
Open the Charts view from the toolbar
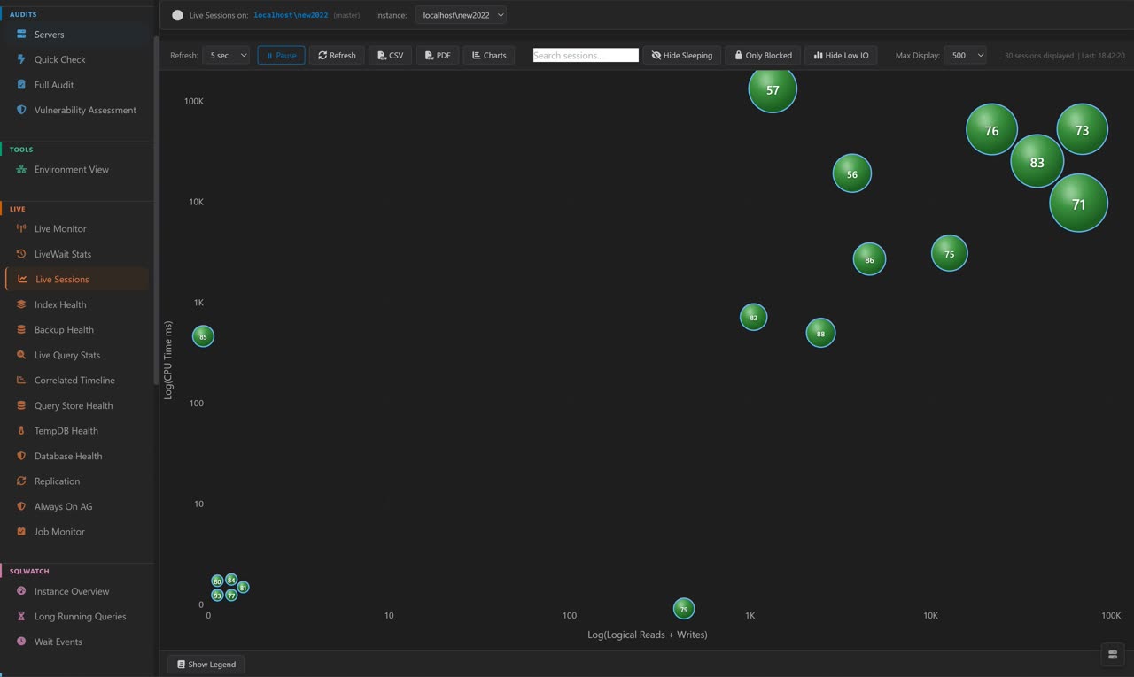click(488, 55)
